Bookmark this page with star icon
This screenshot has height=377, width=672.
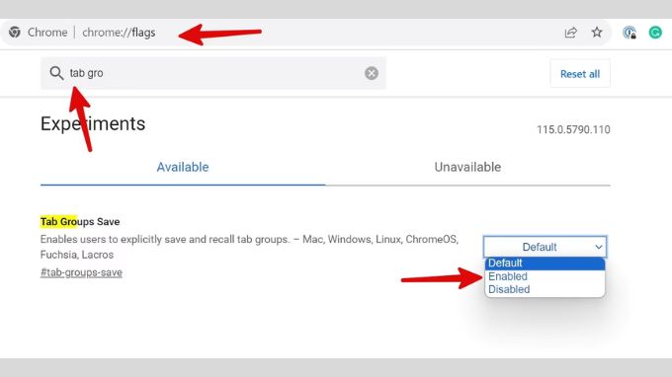pos(597,33)
